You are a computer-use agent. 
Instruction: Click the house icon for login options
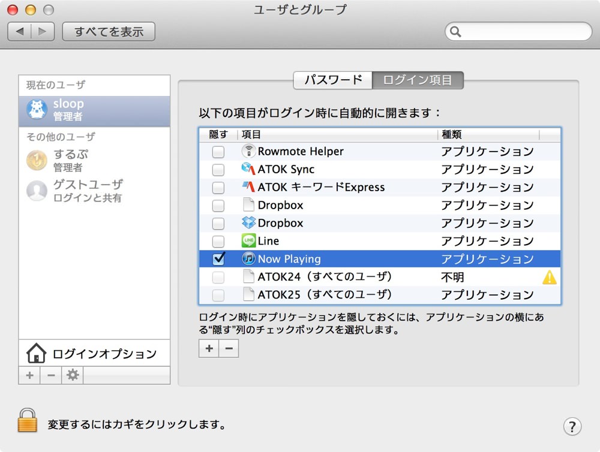(37, 353)
